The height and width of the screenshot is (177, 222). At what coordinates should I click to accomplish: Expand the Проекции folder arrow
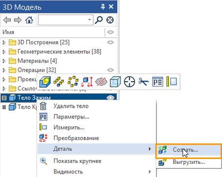4,79
